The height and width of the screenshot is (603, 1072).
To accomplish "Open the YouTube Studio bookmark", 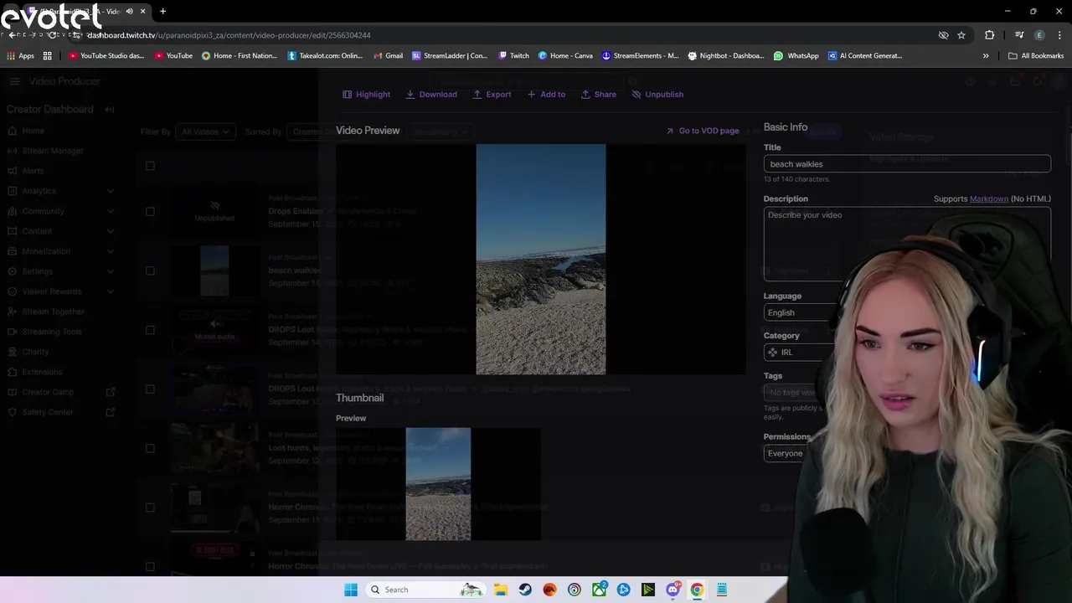I will click(x=106, y=56).
